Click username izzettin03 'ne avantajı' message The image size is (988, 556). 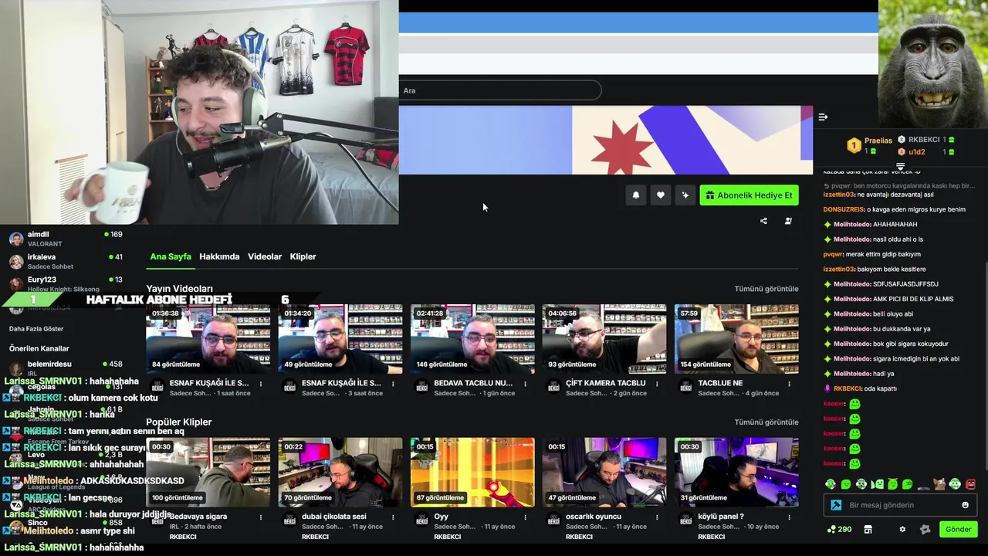(x=838, y=195)
